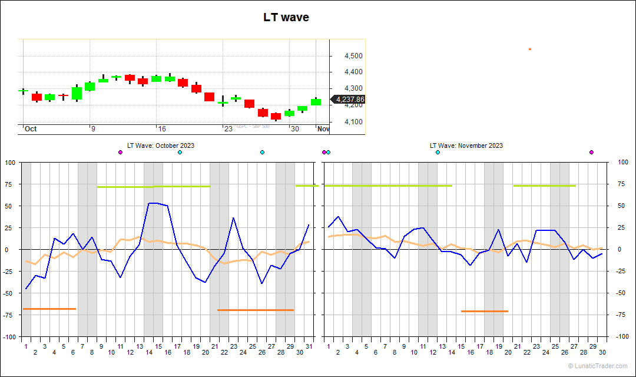Image resolution: width=636 pixels, height=377 pixels.
Task: Click the 'Nov' label on candlestick date axis
Action: tap(323, 129)
